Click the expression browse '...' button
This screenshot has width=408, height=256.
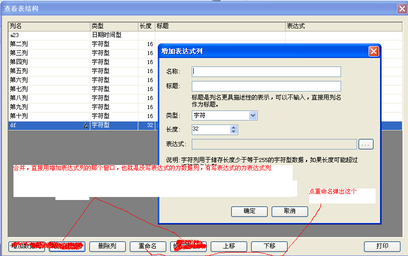pos(366,144)
